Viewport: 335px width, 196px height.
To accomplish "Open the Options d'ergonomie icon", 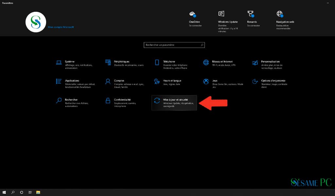I will [255, 81].
